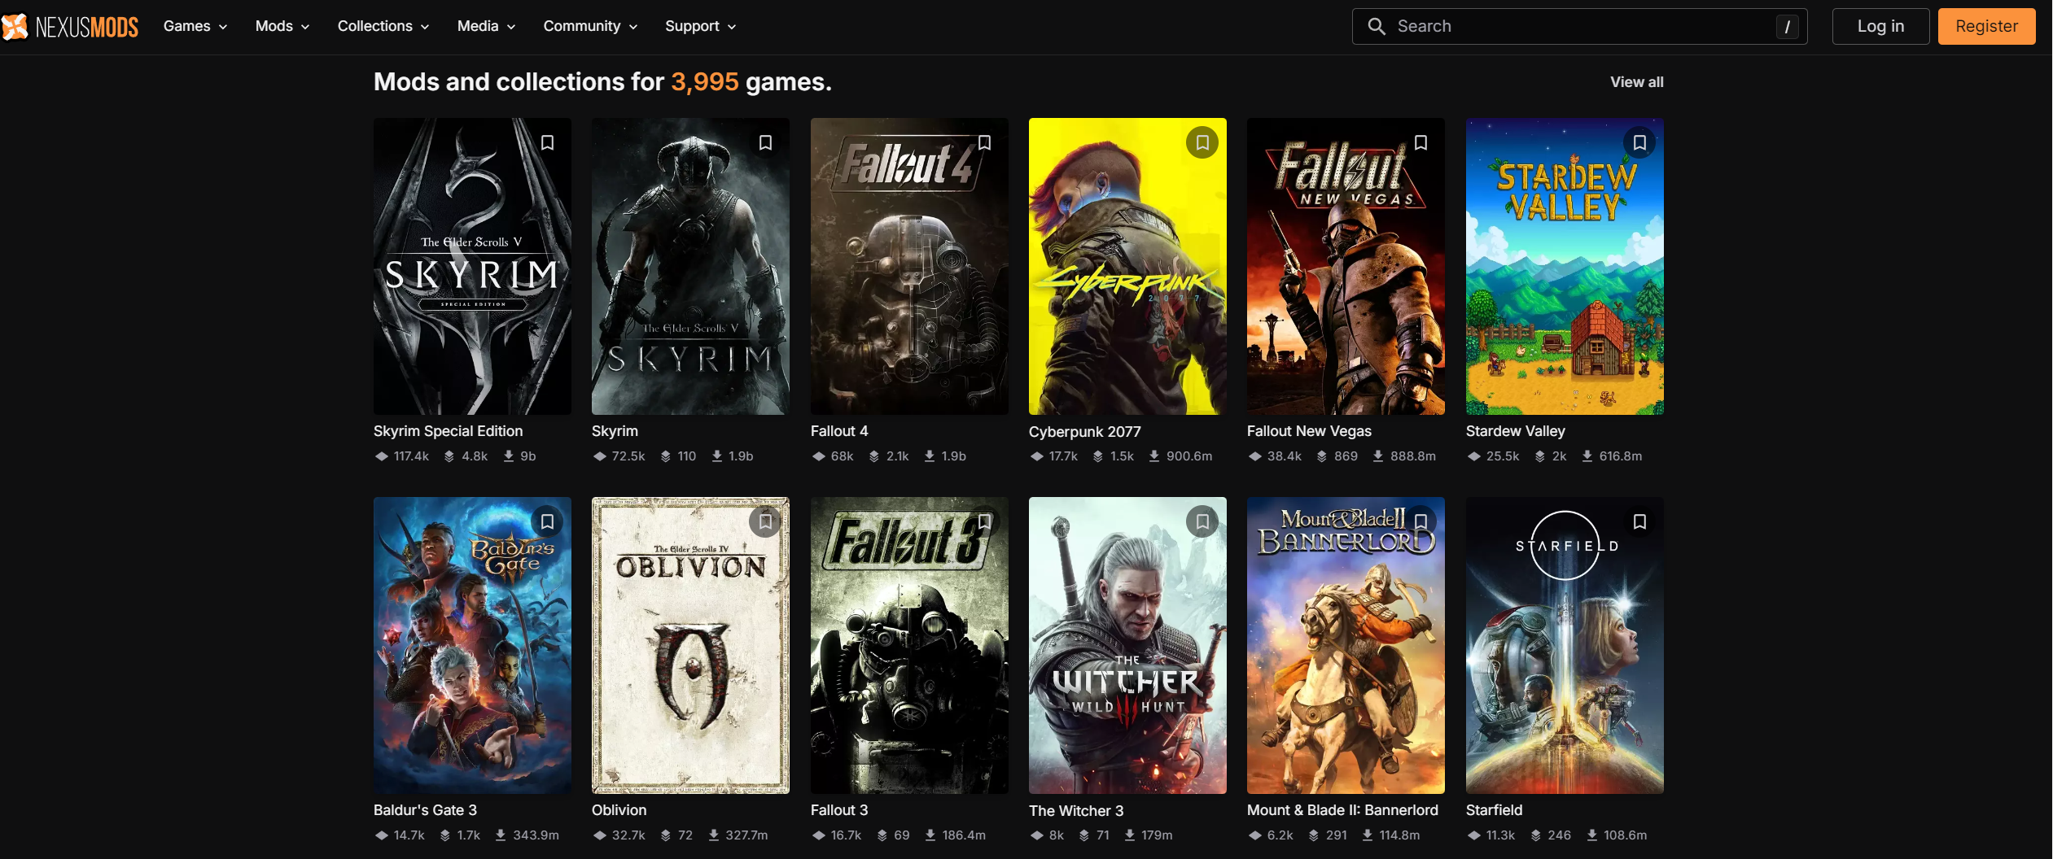Expand the Games dropdown menu
2053x859 pixels.
click(x=195, y=27)
